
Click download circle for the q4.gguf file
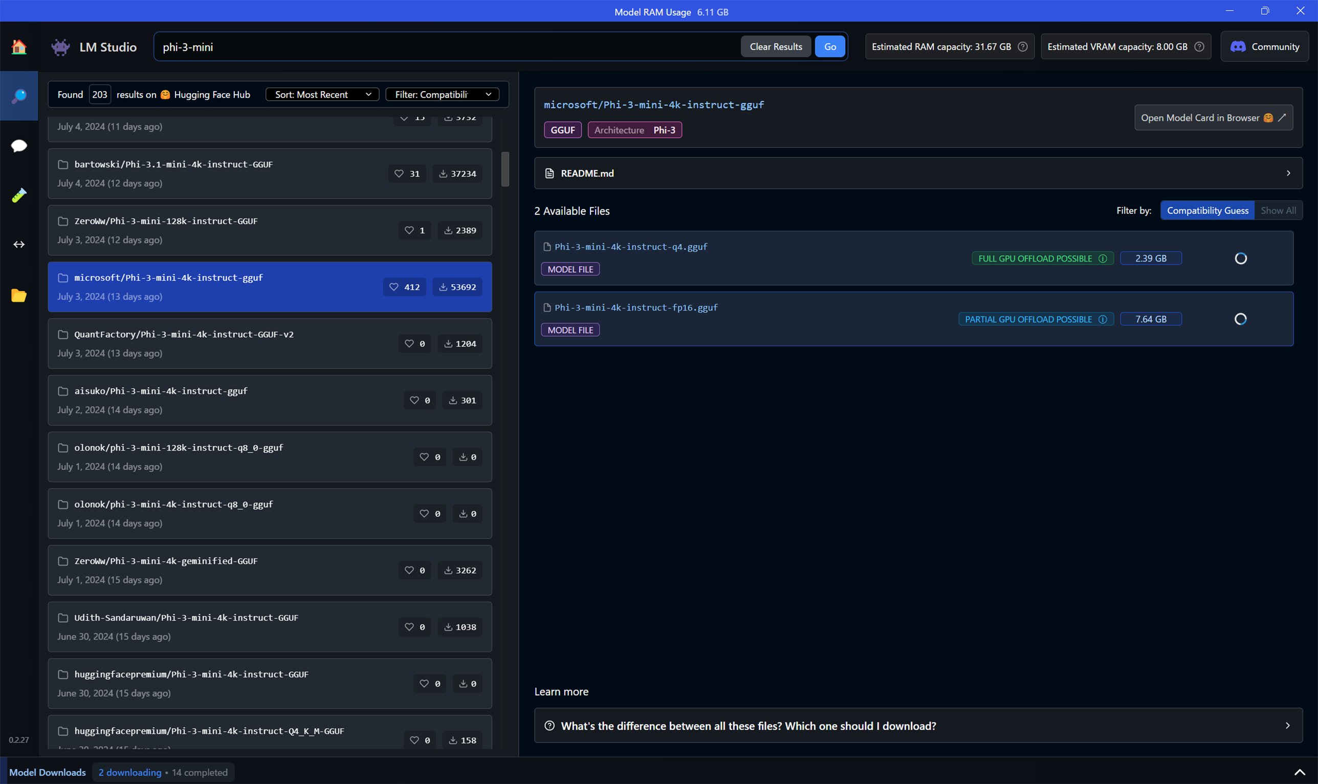[x=1240, y=258]
